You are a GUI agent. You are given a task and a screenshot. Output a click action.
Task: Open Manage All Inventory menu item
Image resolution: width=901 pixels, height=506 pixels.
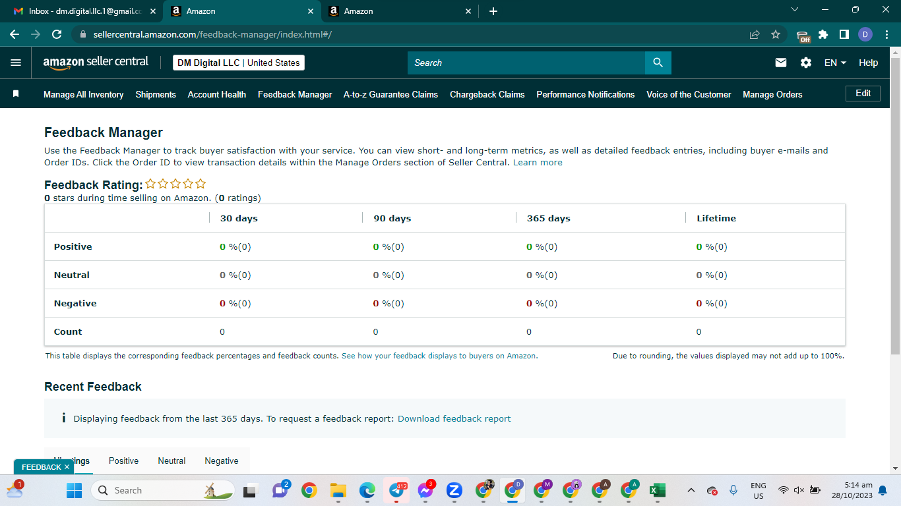click(84, 94)
